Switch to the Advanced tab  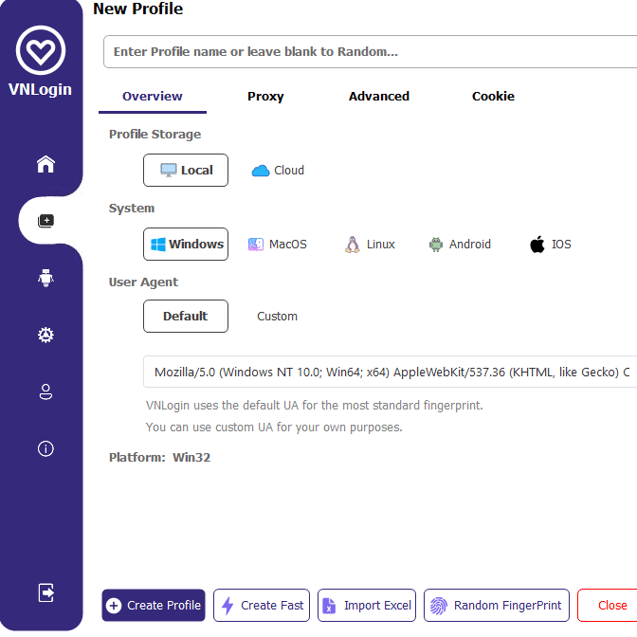tap(379, 97)
